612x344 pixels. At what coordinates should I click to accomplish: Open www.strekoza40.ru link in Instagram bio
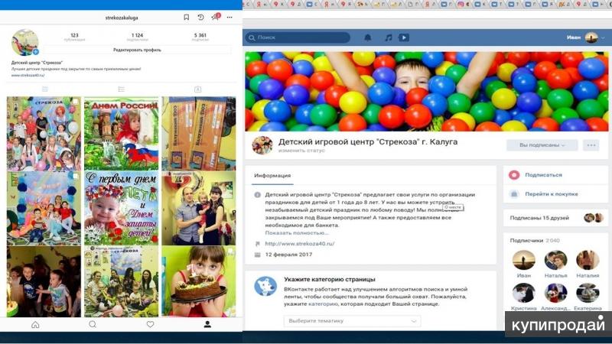(x=28, y=75)
